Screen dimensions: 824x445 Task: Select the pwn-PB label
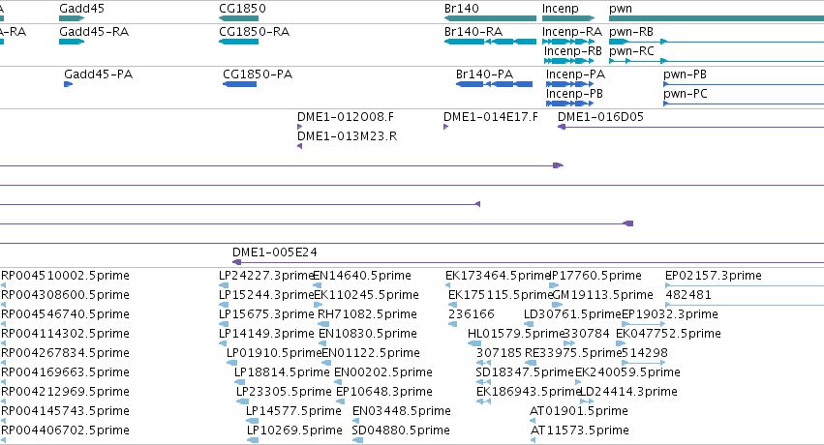[685, 74]
